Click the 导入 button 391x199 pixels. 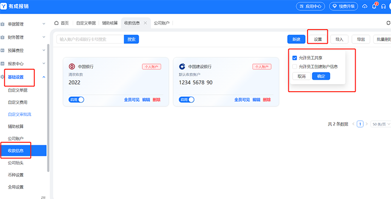pyautogui.click(x=339, y=39)
